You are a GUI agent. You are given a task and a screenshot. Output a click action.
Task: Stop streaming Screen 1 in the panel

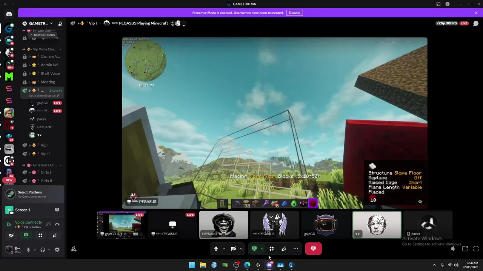(57, 210)
